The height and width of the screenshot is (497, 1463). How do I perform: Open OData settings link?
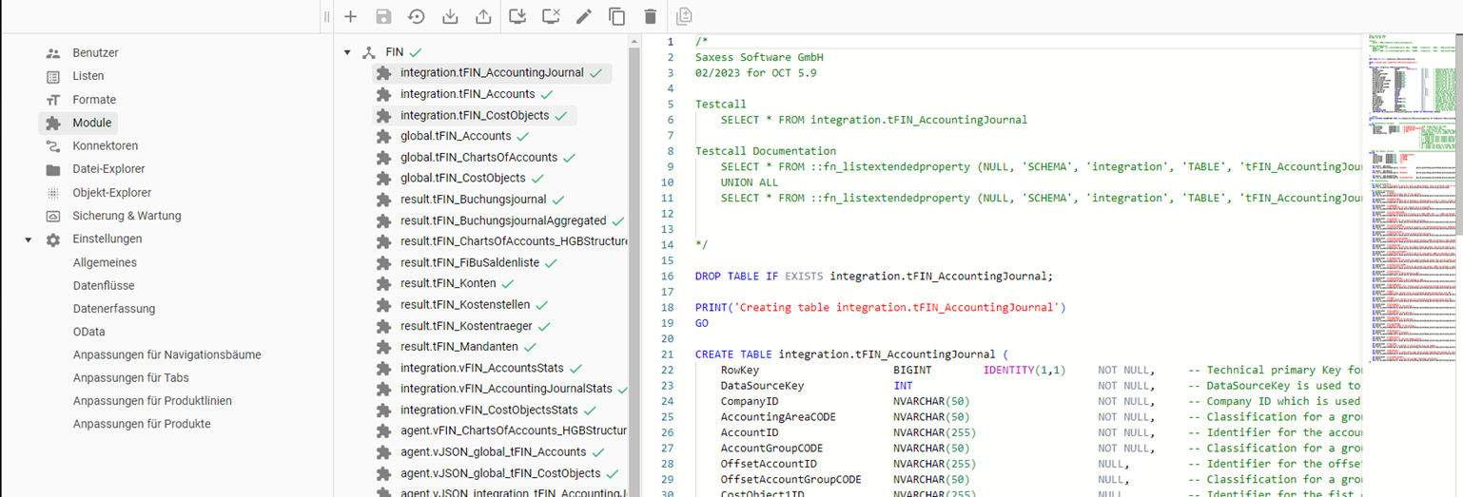[89, 332]
